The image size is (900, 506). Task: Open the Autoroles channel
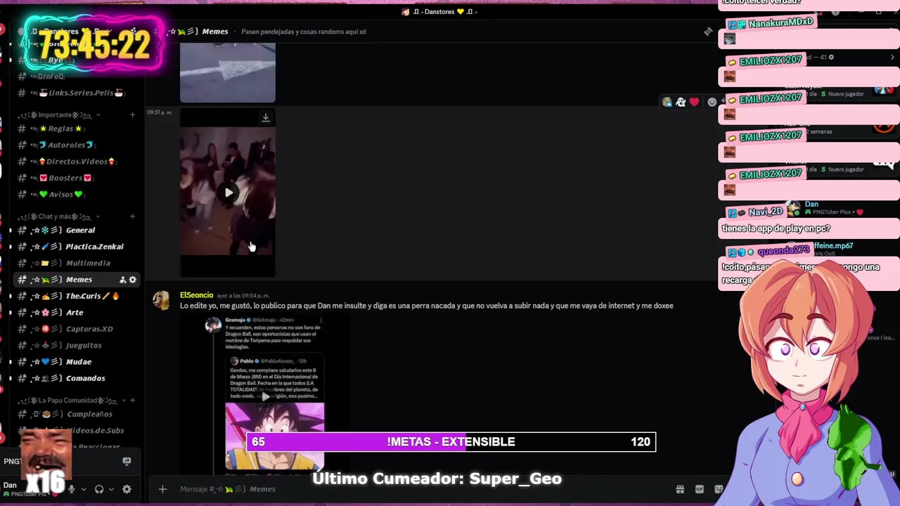coord(77,145)
